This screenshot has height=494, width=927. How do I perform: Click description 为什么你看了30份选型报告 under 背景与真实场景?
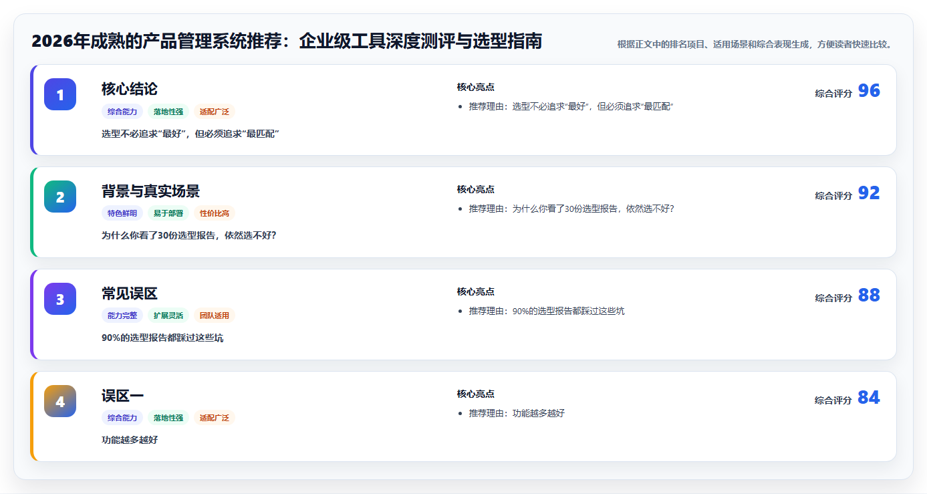coord(189,236)
